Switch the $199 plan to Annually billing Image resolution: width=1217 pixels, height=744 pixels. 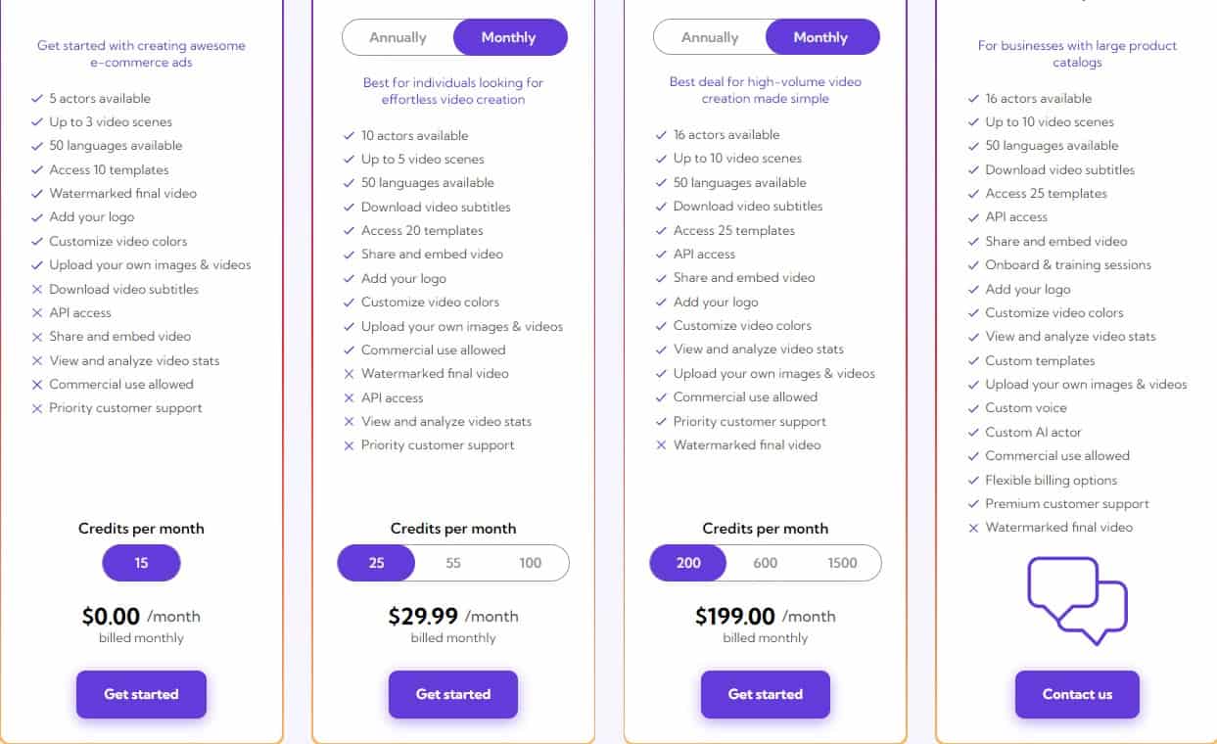[712, 36]
